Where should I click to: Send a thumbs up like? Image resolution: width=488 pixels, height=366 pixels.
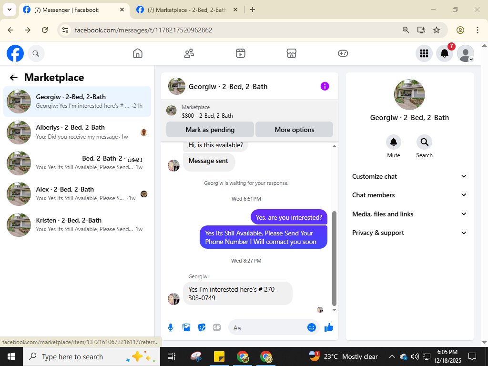[x=329, y=327]
